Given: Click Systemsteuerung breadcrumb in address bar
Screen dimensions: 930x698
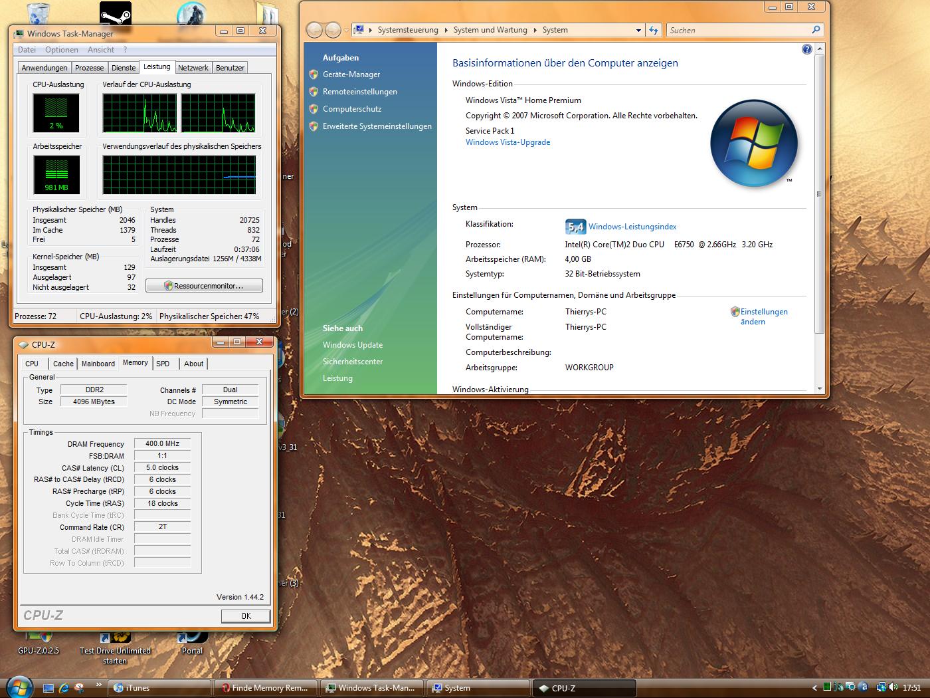Looking at the screenshot, I should point(408,30).
